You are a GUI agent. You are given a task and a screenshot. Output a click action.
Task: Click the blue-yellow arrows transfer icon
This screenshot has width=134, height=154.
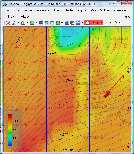[x=72, y=23]
